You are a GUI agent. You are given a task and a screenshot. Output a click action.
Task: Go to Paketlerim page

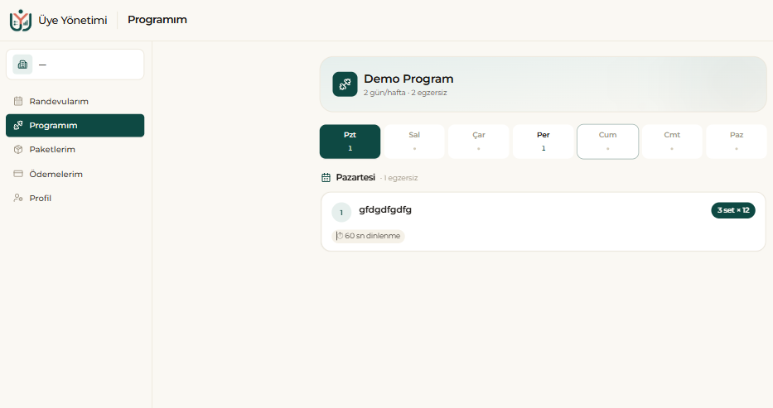tap(75, 150)
